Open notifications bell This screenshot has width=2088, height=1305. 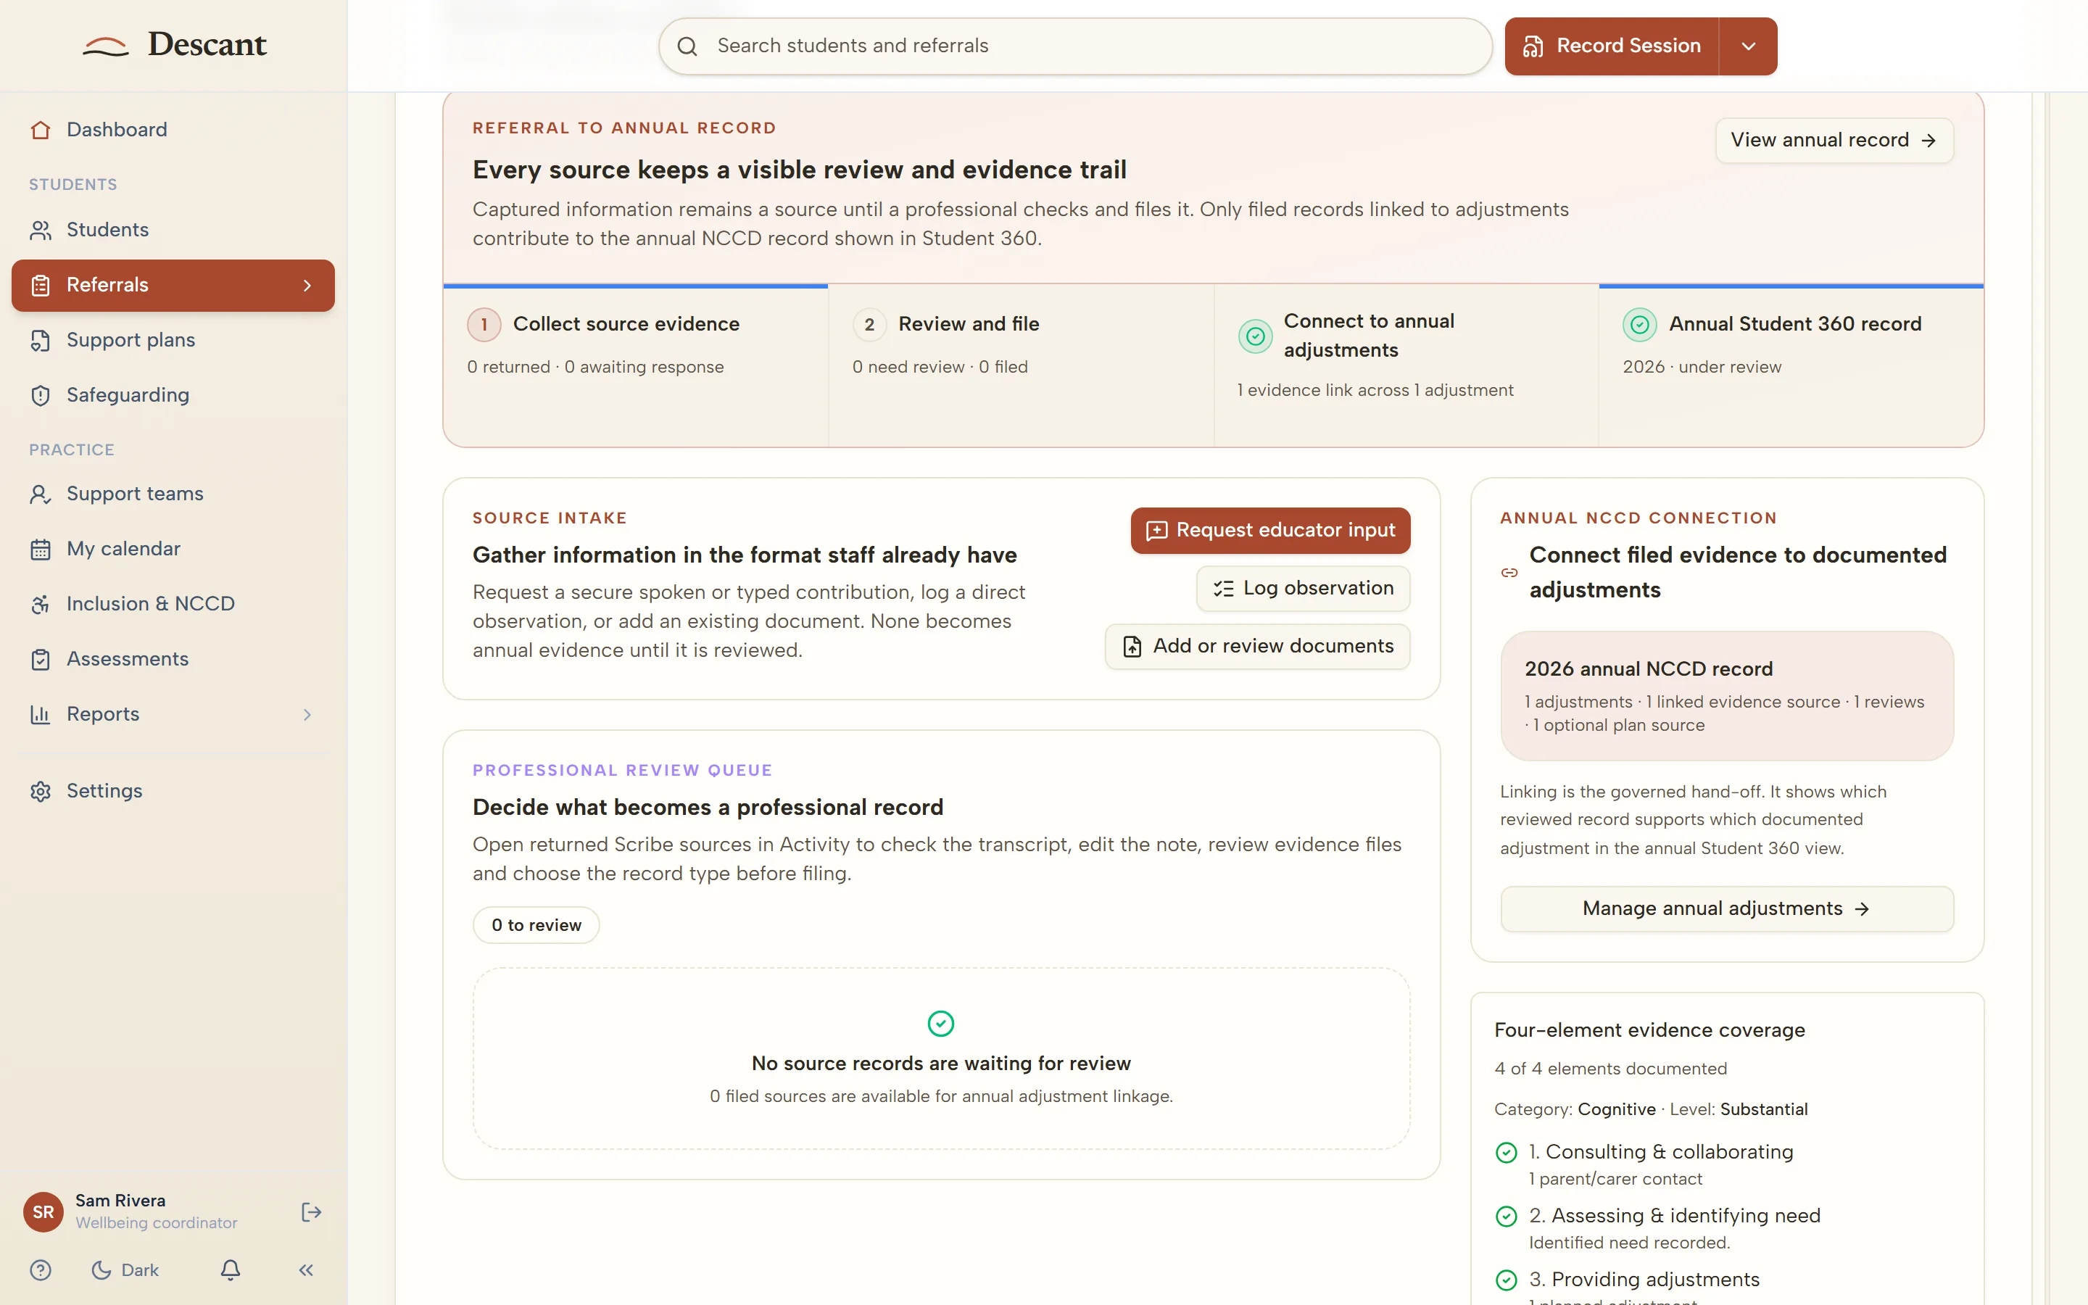231,1269
